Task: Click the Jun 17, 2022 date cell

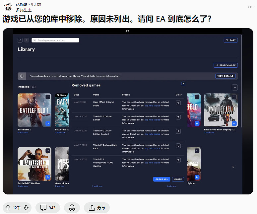Action: 80,102
